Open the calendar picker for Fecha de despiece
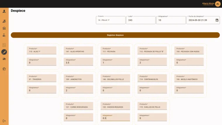Image resolution: width=222 pixels, height=125 pixels. [x=217, y=20]
